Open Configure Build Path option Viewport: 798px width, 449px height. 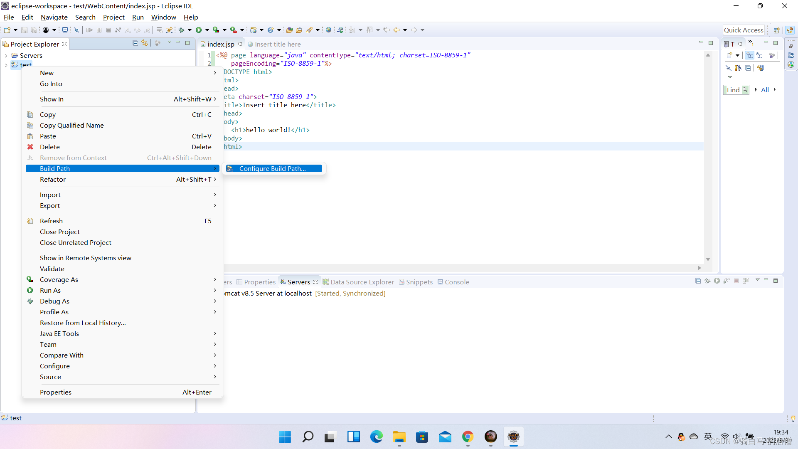pos(273,168)
